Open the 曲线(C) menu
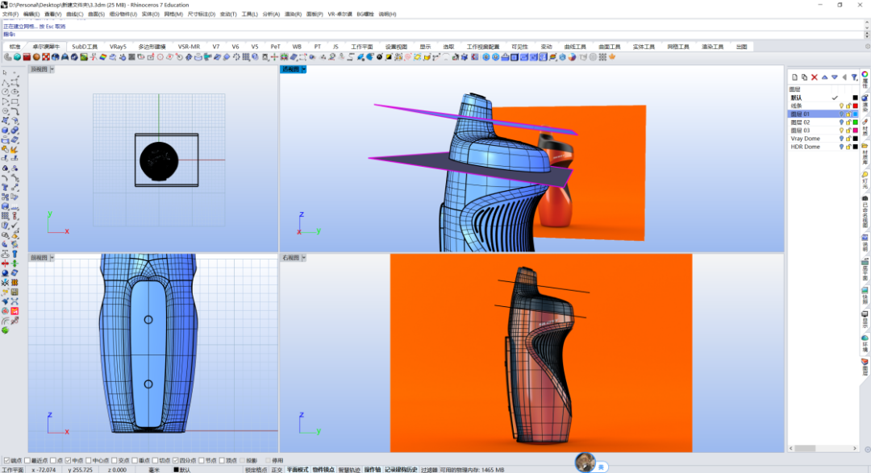Image resolution: width=871 pixels, height=473 pixels. click(x=74, y=14)
